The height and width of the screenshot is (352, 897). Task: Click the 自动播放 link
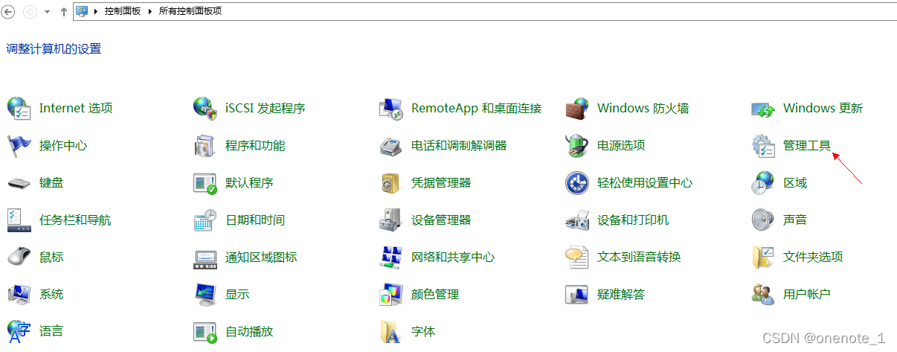point(249,331)
